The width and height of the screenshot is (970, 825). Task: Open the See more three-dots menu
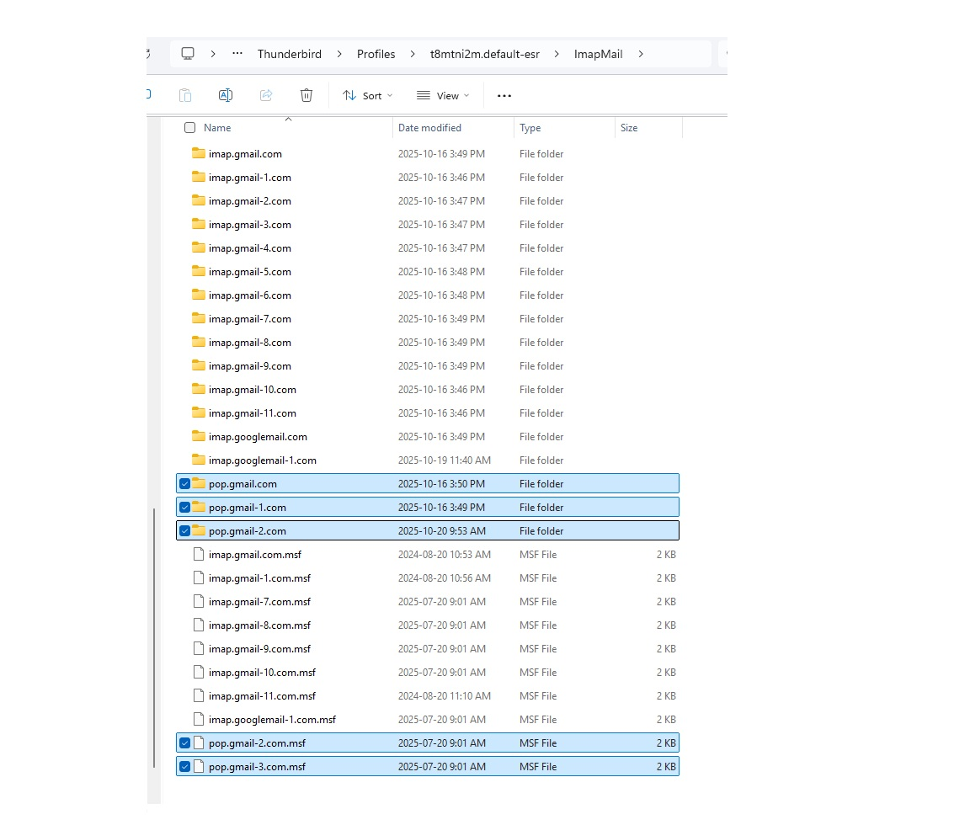coord(504,96)
